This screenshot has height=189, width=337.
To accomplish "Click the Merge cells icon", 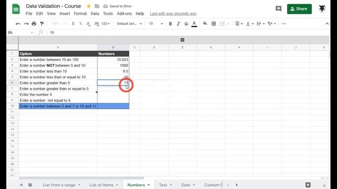I will pos(222,24).
